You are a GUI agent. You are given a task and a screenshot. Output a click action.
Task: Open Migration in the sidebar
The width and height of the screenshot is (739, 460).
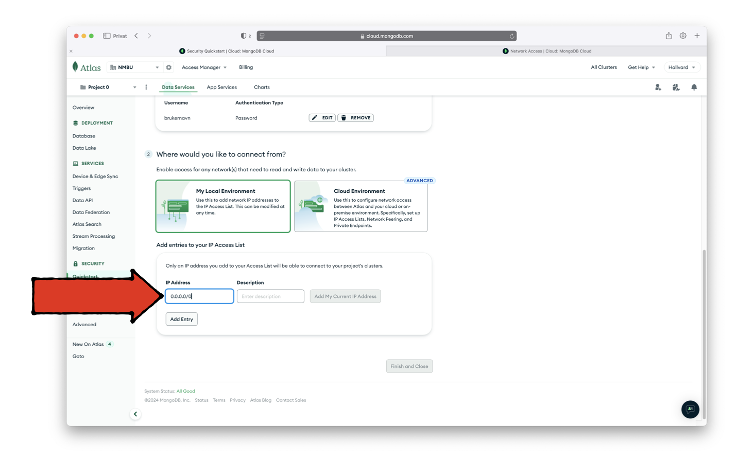[84, 249]
